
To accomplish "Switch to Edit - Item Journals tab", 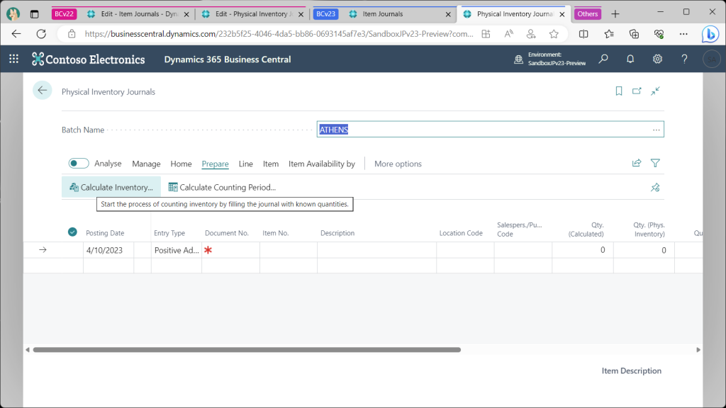I will [x=139, y=14].
